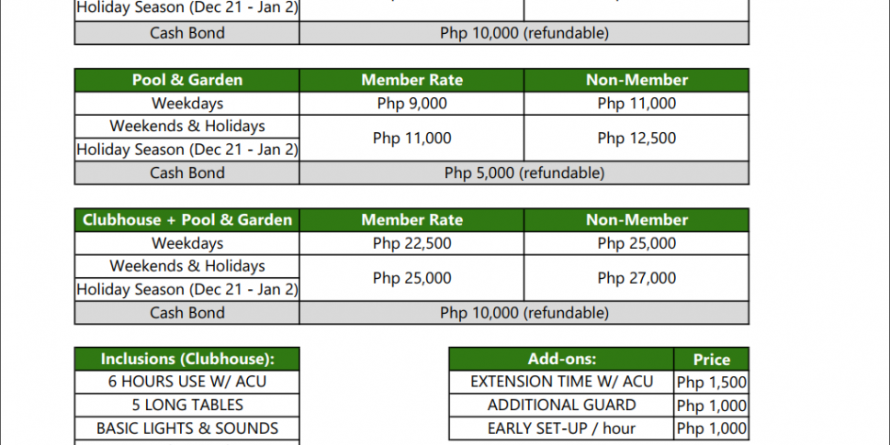Select the Php 12,500 non-member cell
The image size is (890, 445).
(637, 139)
